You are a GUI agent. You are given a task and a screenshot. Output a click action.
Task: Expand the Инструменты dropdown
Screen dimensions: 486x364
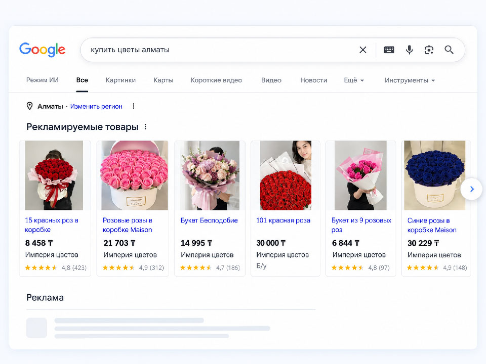coord(410,80)
